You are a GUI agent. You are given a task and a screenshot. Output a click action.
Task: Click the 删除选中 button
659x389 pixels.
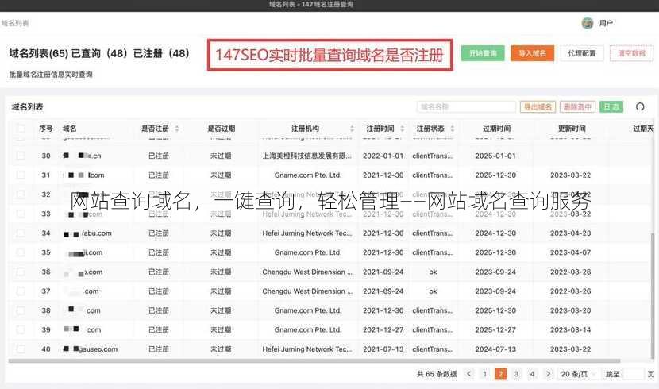point(577,106)
